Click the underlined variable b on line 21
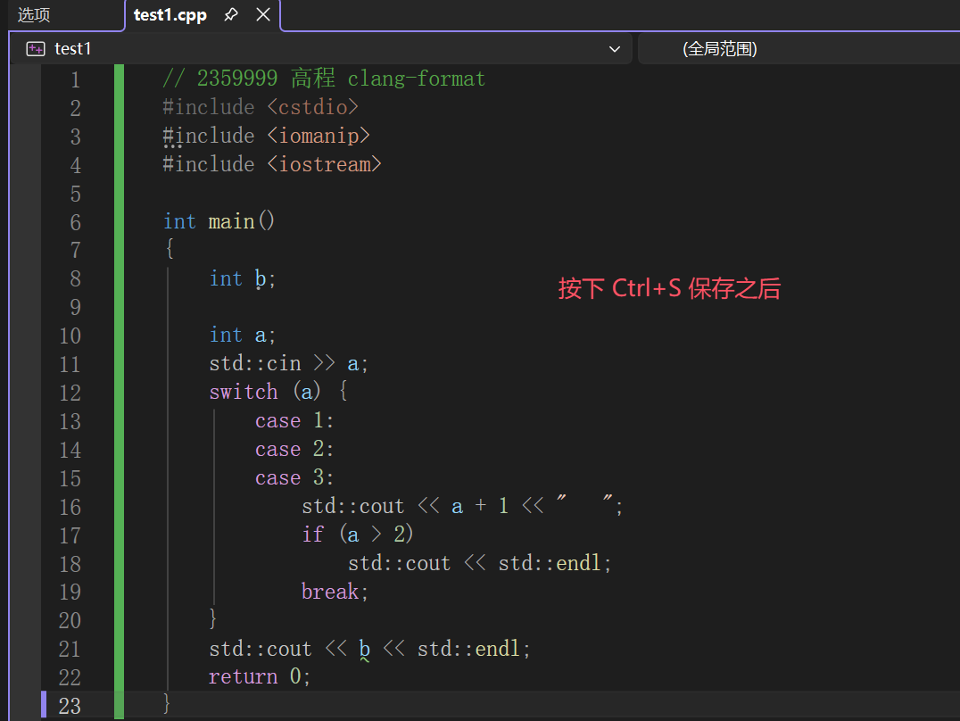Image resolution: width=960 pixels, height=721 pixels. 362,648
